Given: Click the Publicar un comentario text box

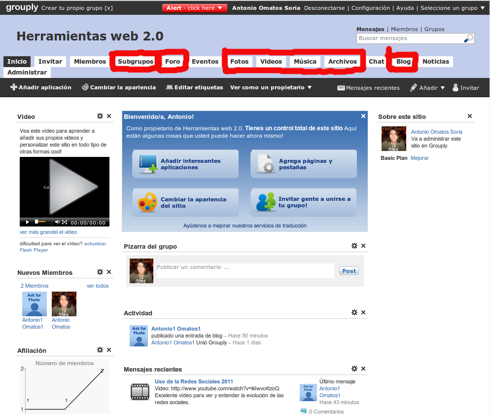Looking at the screenshot, I should pyautogui.click(x=245, y=271).
